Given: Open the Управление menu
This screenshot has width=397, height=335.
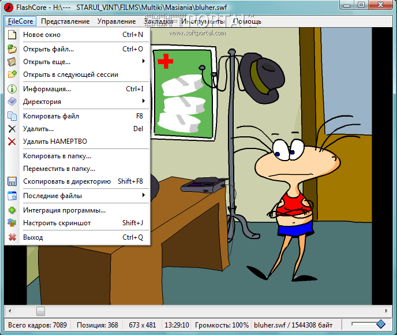Looking at the screenshot, I should pyautogui.click(x=117, y=21).
